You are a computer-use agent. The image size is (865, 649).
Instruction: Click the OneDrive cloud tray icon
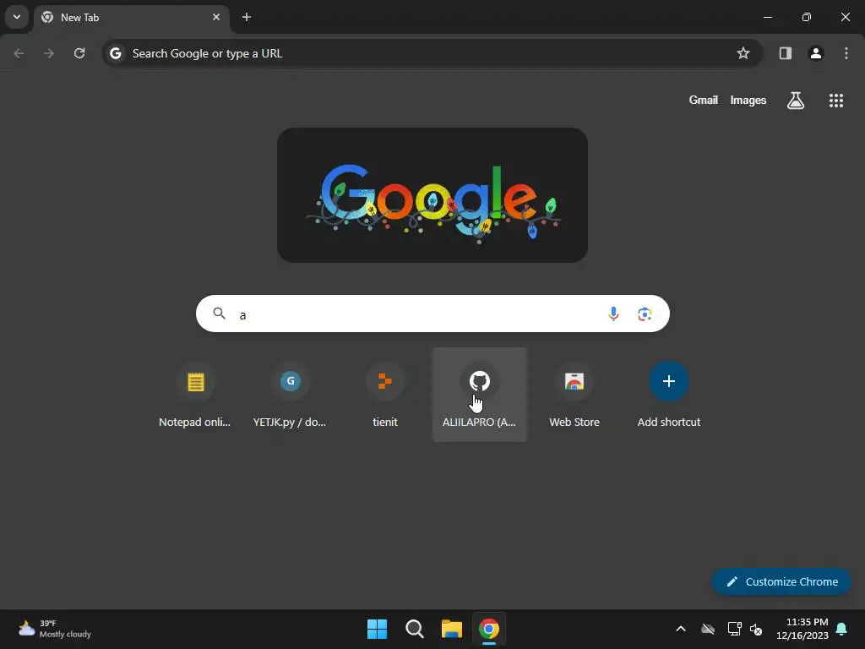pos(708,629)
